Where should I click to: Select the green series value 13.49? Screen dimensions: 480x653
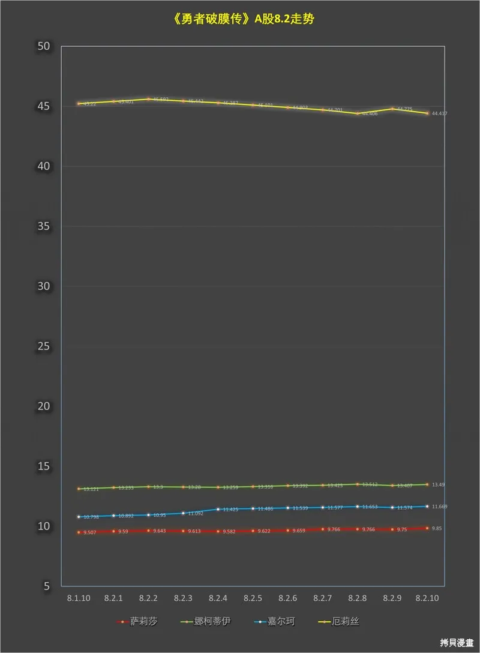tap(438, 485)
